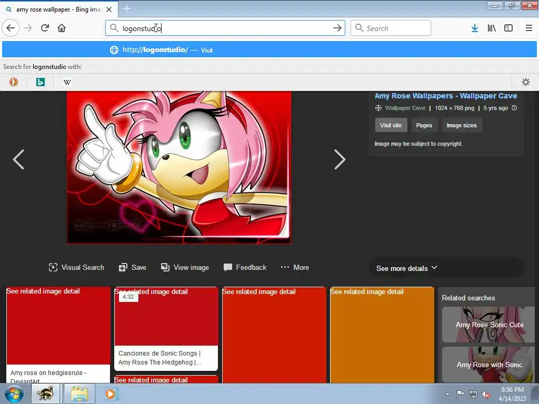Click the Wallpaper Cave source name
The image size is (539, 404).
click(405, 108)
